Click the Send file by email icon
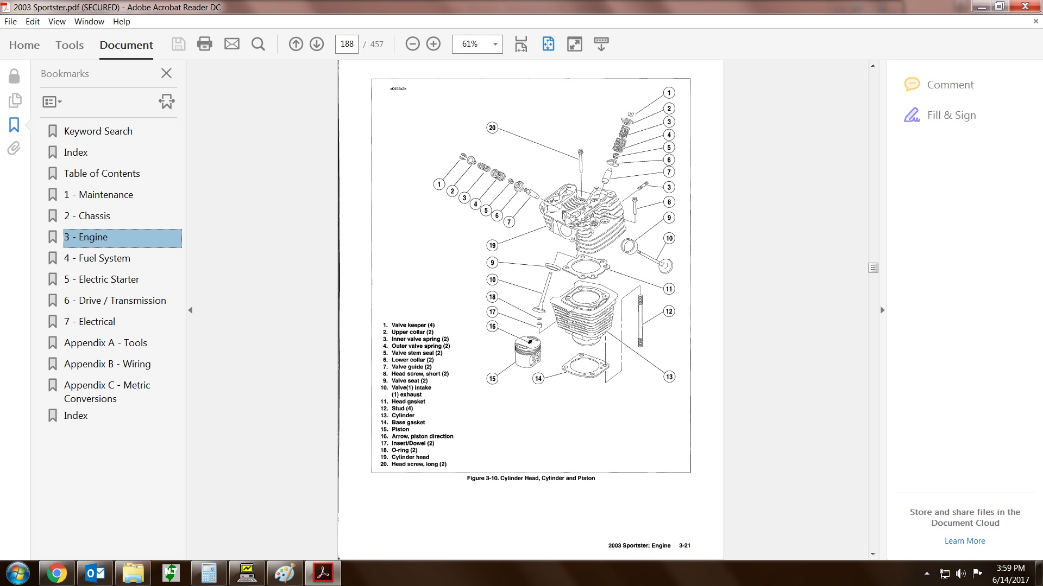Screen dimensions: 1043x586 232,44
